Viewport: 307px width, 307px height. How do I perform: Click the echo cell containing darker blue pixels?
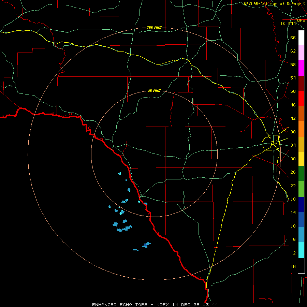pyautogui.click(x=146, y=245)
